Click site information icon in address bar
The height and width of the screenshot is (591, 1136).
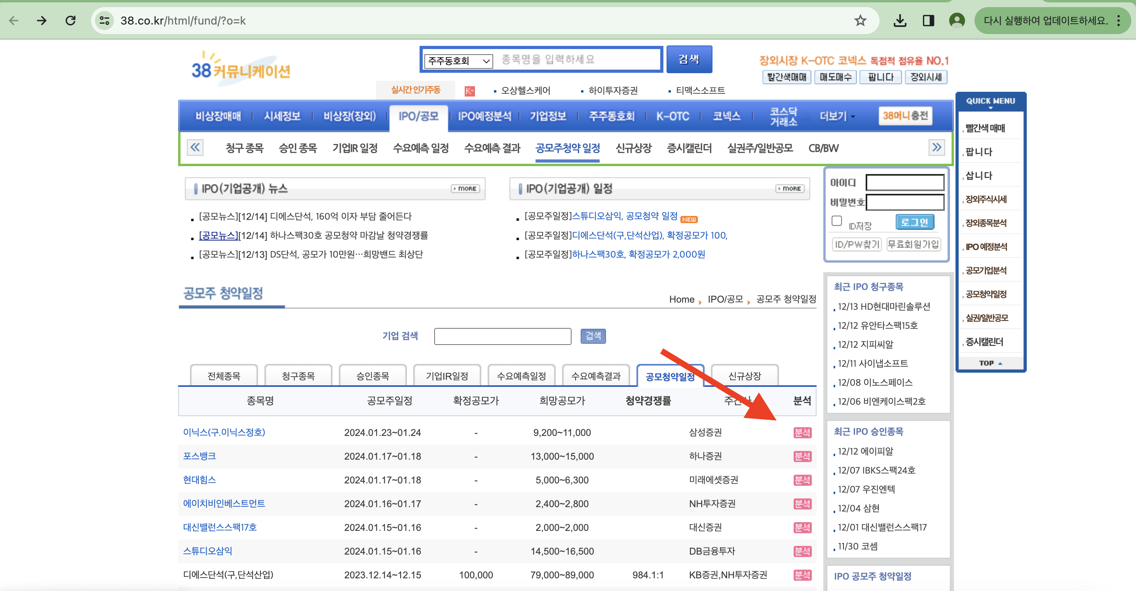(x=104, y=21)
